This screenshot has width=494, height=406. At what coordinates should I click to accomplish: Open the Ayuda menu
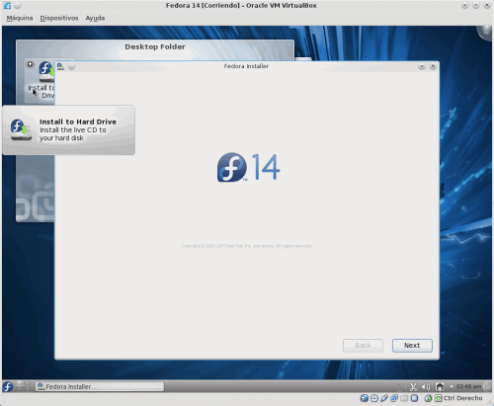[x=95, y=18]
